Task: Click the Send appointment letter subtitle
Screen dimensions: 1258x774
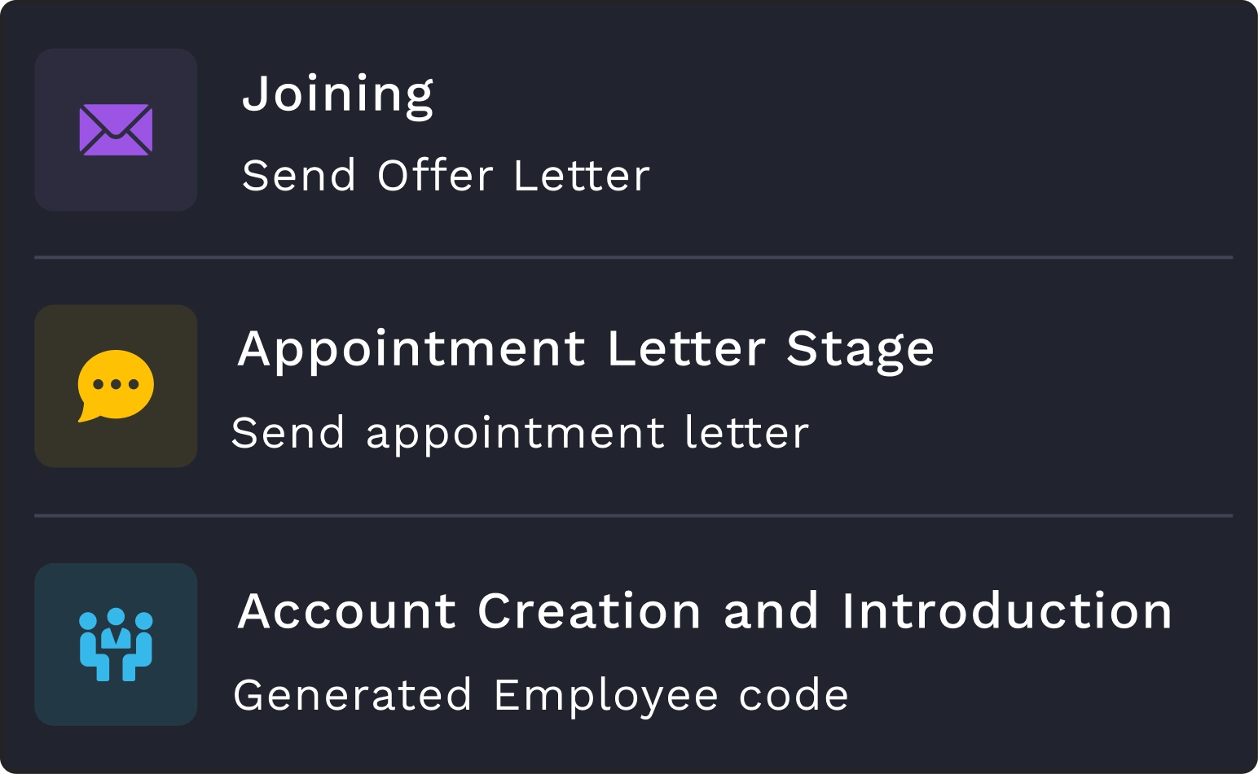Action: [520, 433]
